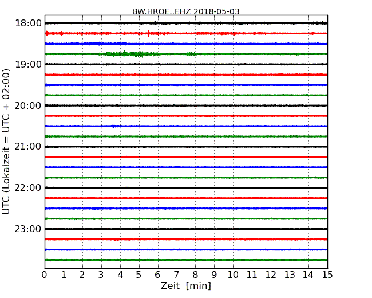The image size is (372, 298).
Task: Click the x-axis tick label 0
Action: (x=45, y=275)
